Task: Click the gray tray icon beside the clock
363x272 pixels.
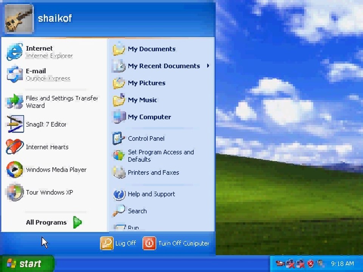Action: click(x=321, y=263)
